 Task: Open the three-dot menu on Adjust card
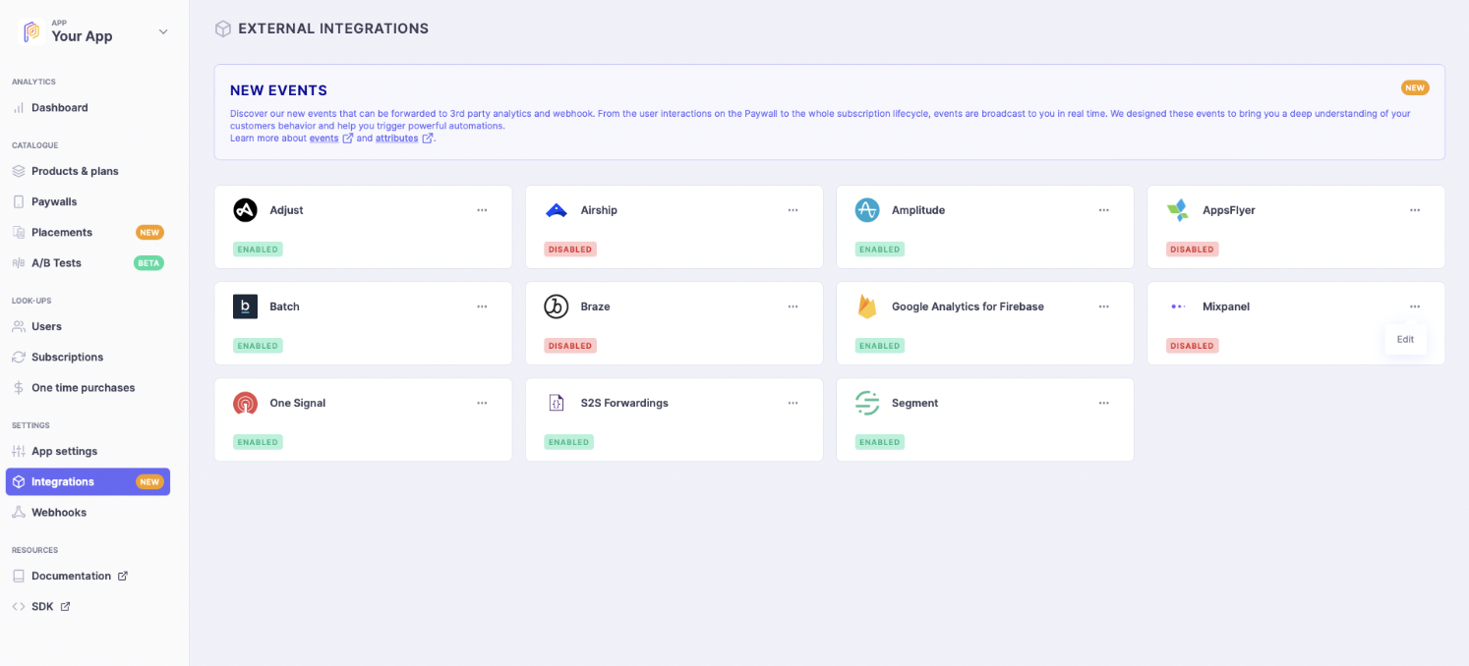(x=482, y=210)
